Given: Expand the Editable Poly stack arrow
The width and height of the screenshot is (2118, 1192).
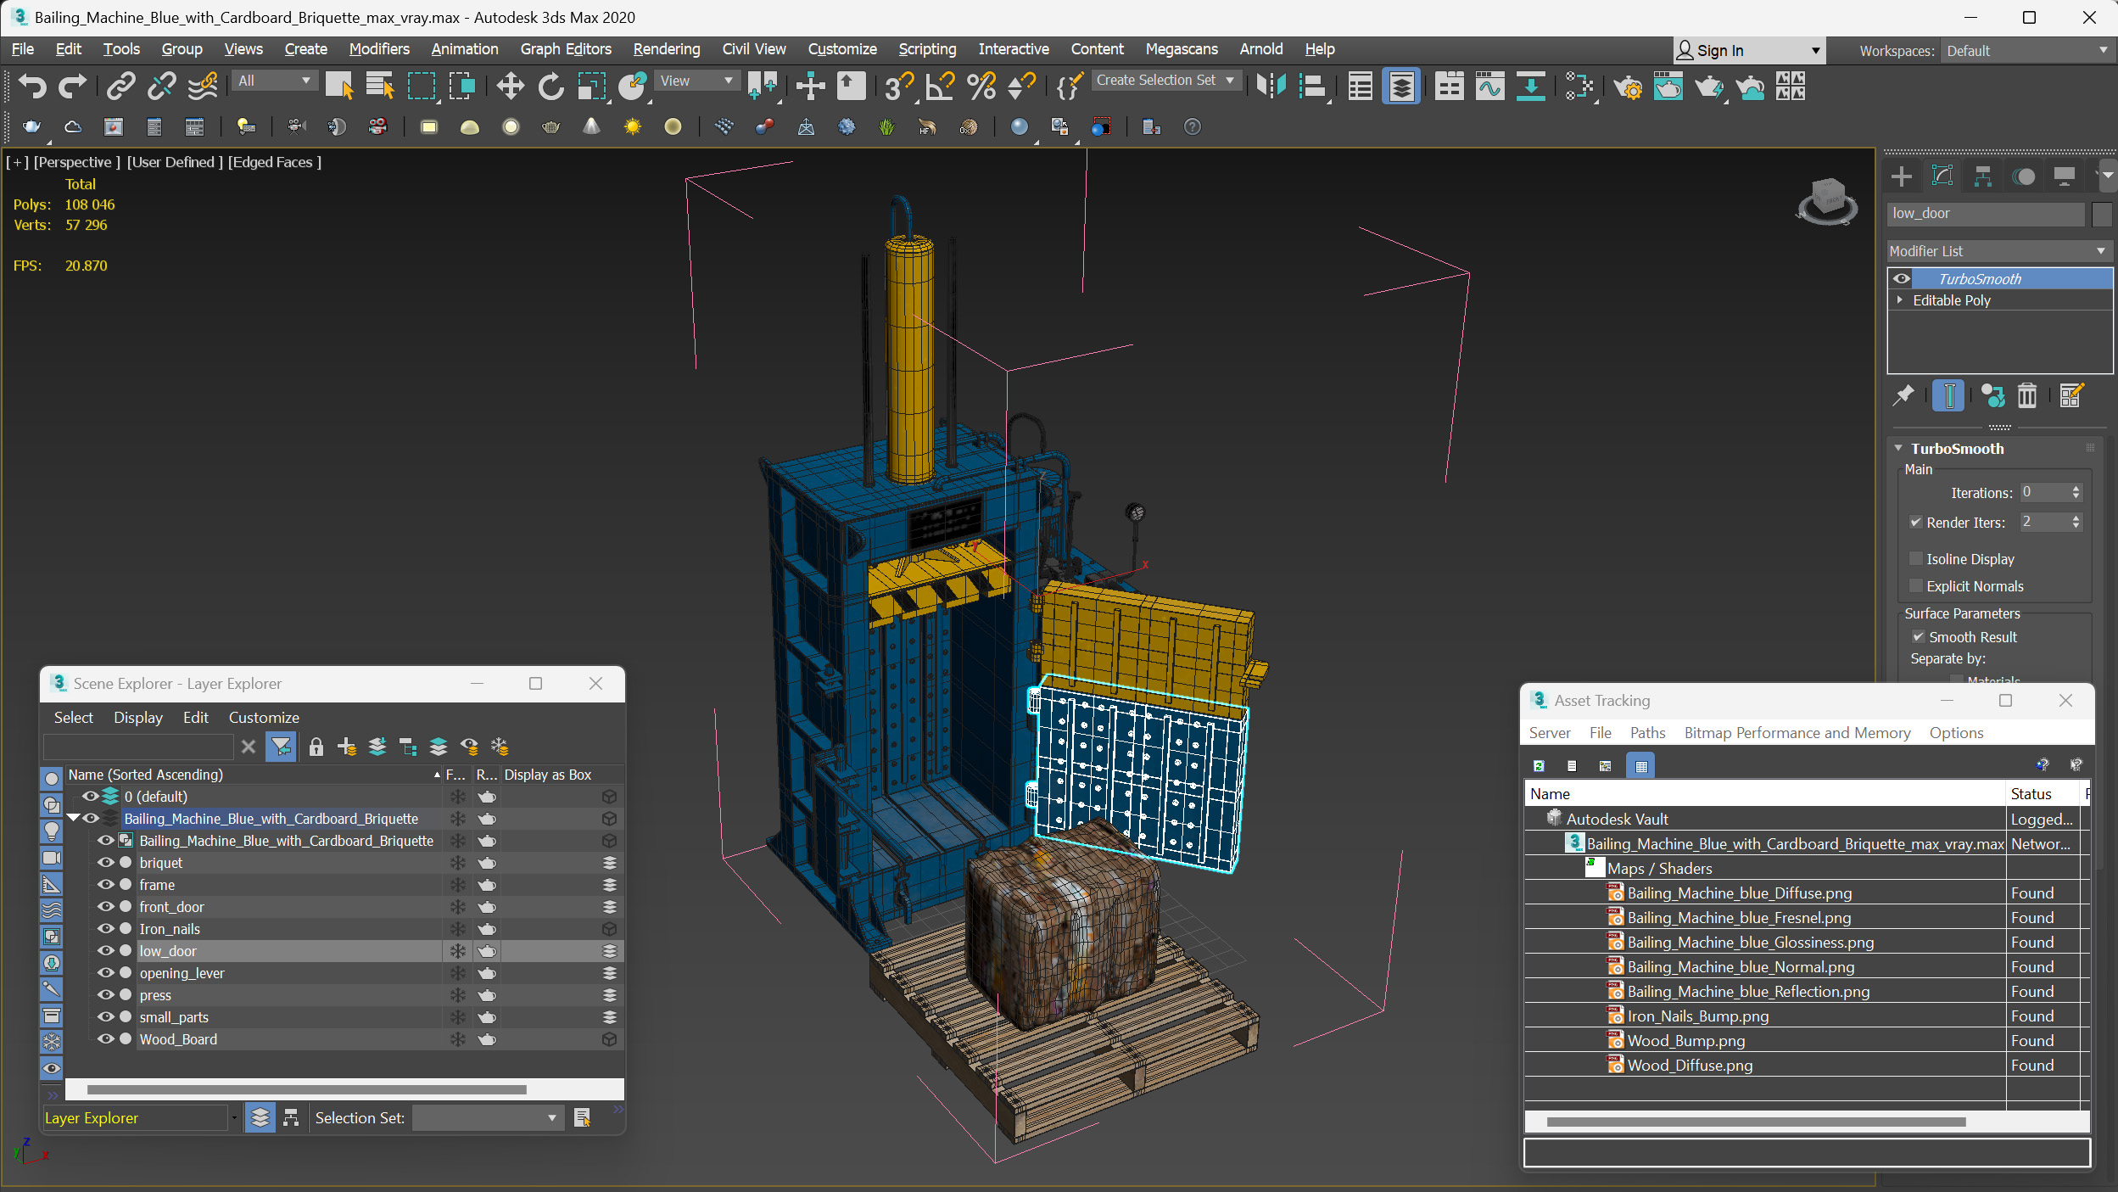Looking at the screenshot, I should pos(1900,300).
